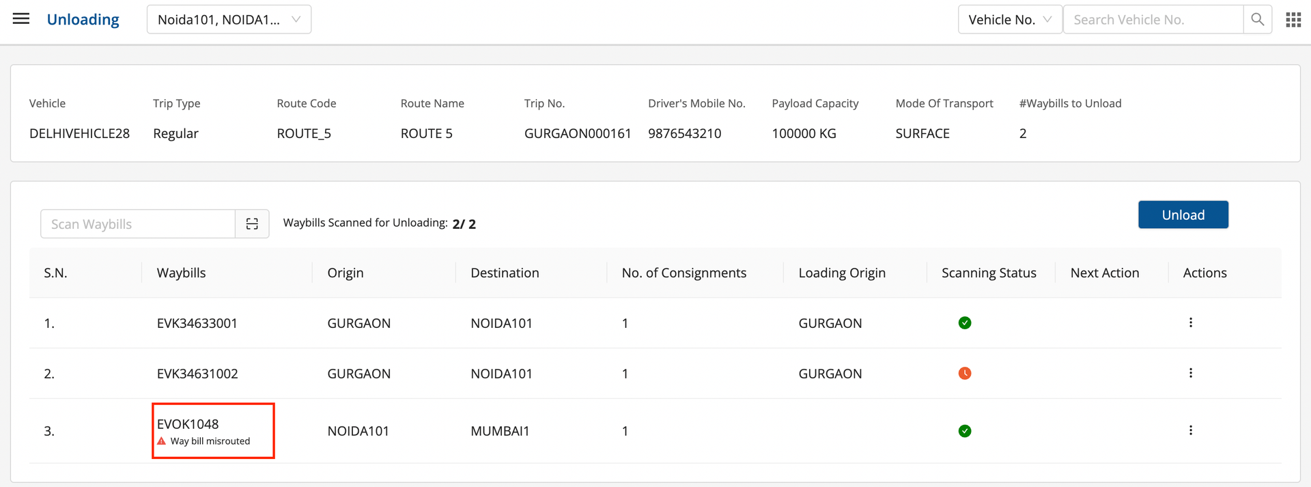Click the Scan Waybills input field
This screenshot has height=487, width=1311.
[x=138, y=224]
